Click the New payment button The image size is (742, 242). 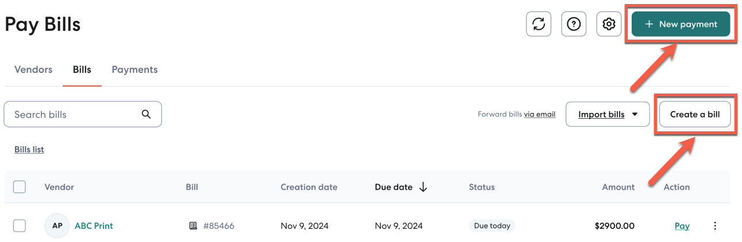click(681, 24)
